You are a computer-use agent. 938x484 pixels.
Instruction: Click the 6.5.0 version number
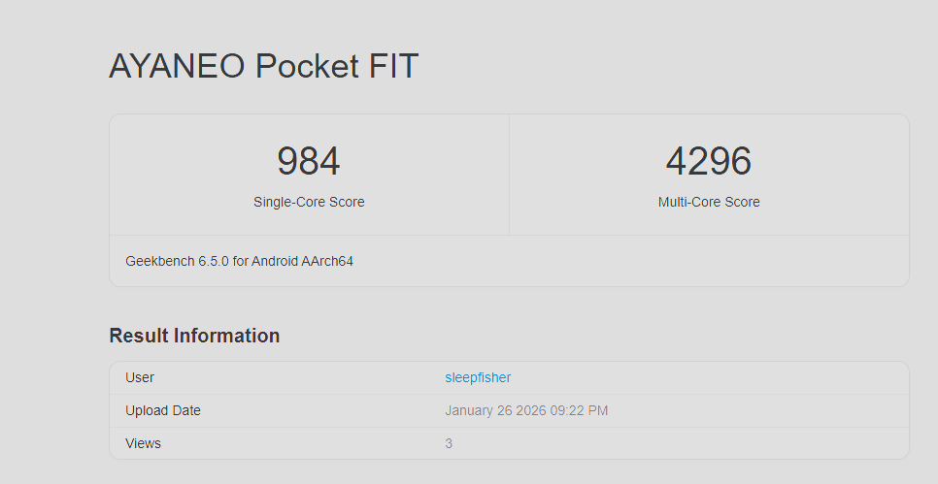214,261
